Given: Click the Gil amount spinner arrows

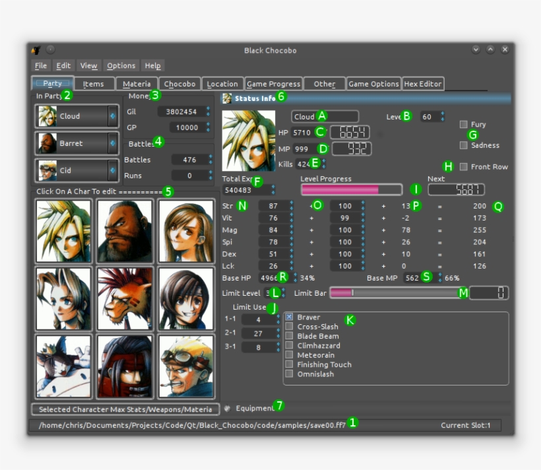Looking at the screenshot, I should [208, 111].
